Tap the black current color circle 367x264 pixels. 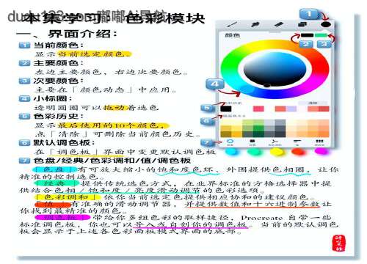tap(326, 24)
